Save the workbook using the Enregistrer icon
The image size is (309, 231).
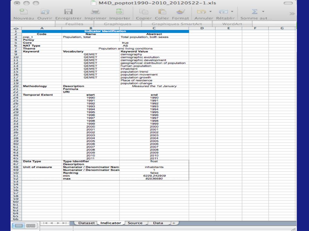click(69, 12)
